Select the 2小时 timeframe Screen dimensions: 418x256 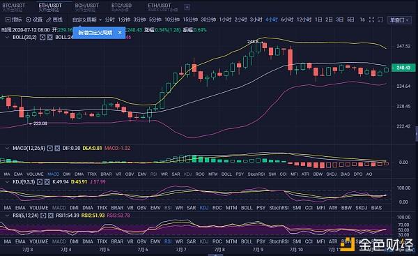coord(240,20)
